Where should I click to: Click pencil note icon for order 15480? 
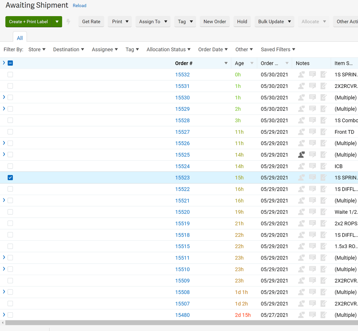[x=324, y=315]
